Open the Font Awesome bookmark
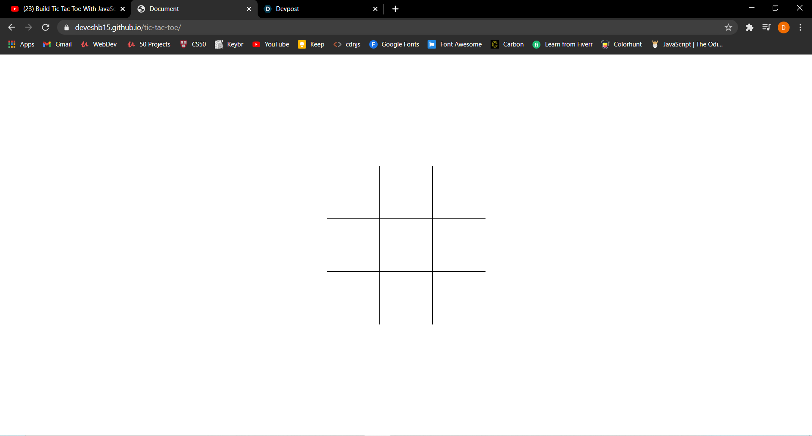 [x=455, y=44]
